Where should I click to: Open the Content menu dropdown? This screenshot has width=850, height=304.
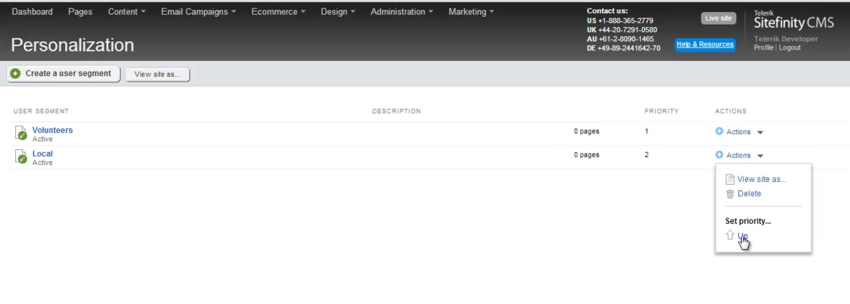click(x=127, y=12)
